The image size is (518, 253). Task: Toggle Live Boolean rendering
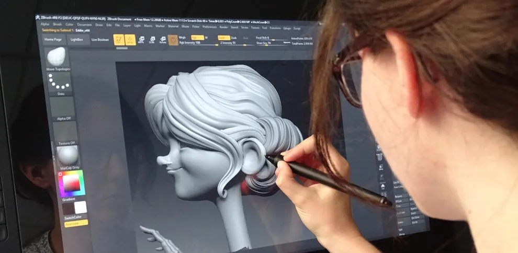coord(100,40)
